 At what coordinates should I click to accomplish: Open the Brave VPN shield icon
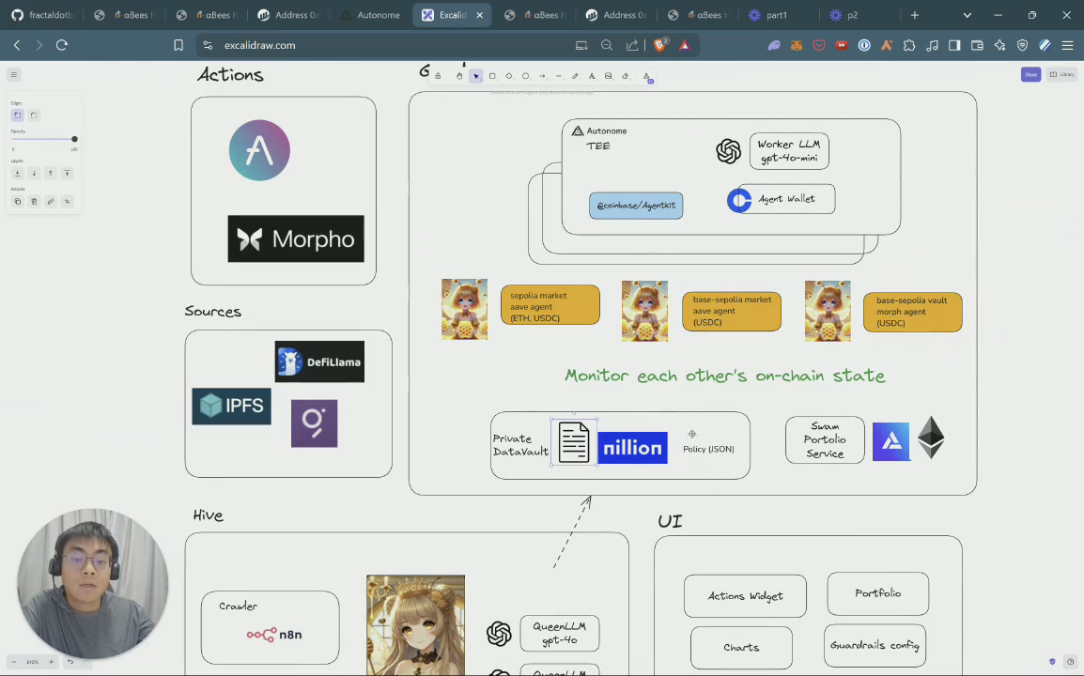tap(1022, 45)
